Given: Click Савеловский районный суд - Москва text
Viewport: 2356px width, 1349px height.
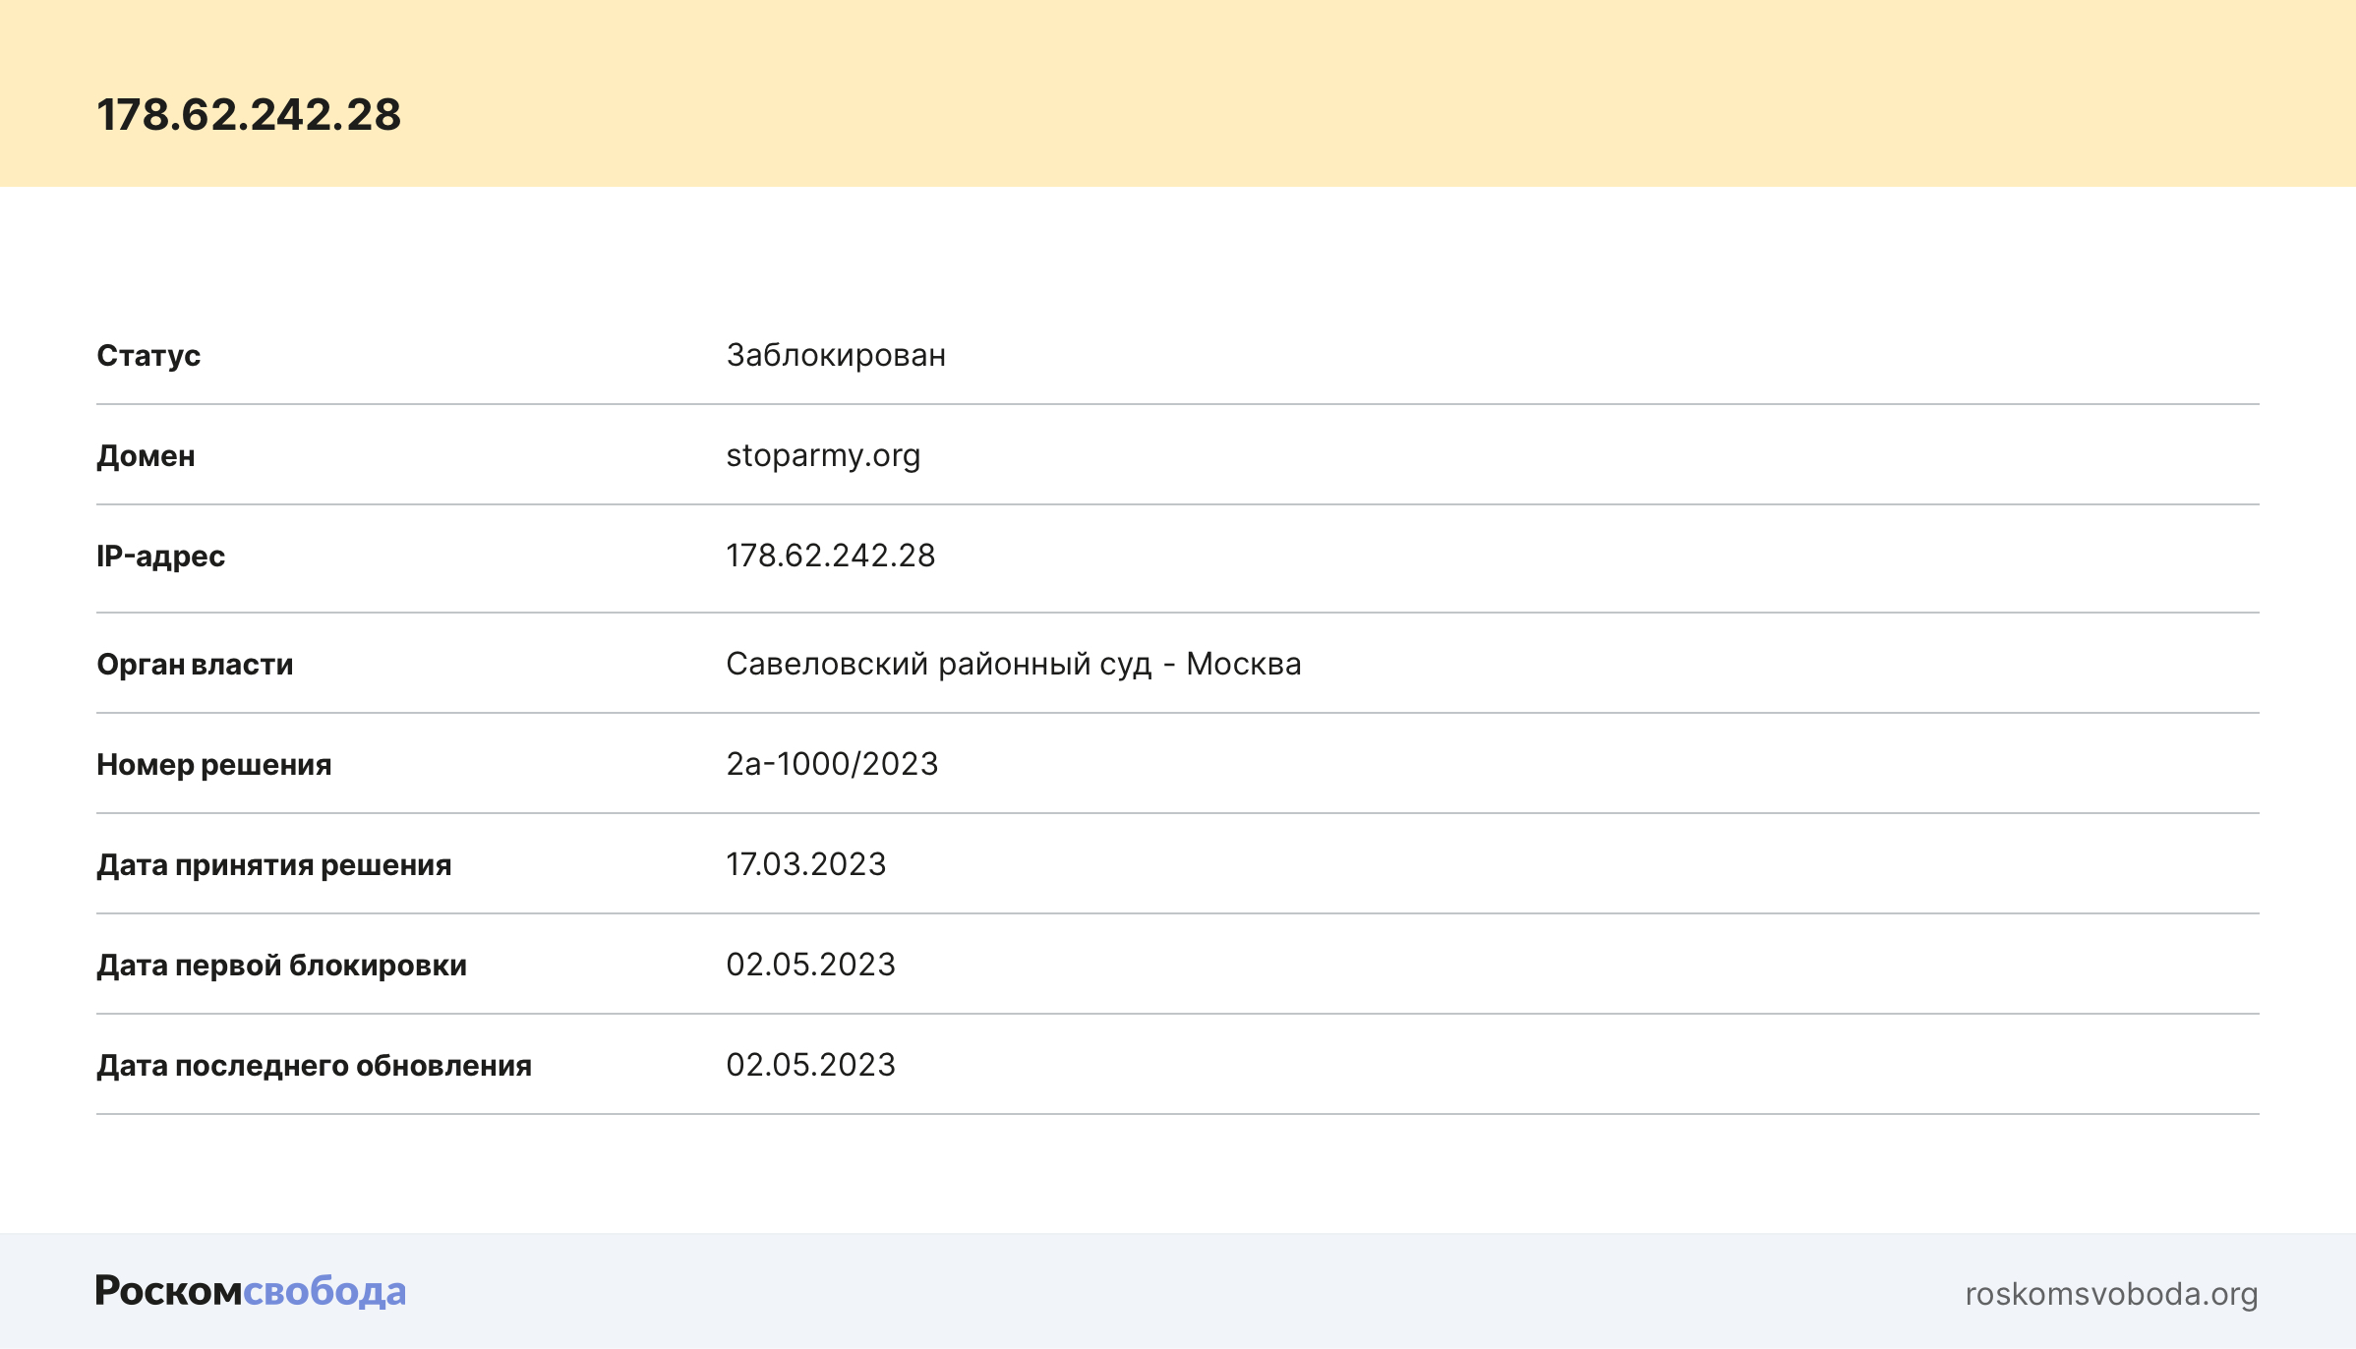Looking at the screenshot, I should pyautogui.click(x=1013, y=664).
